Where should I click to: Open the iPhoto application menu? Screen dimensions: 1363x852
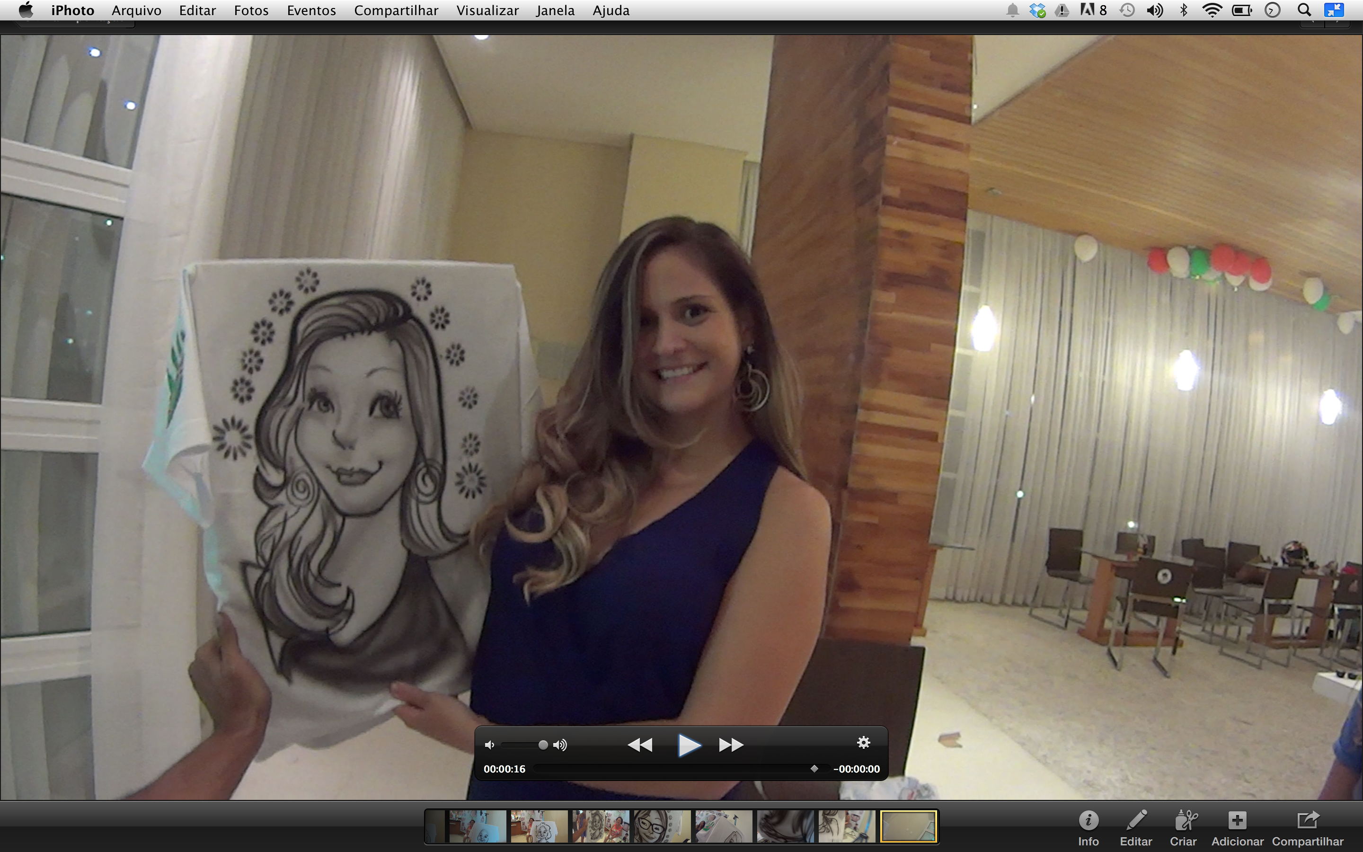click(x=73, y=10)
